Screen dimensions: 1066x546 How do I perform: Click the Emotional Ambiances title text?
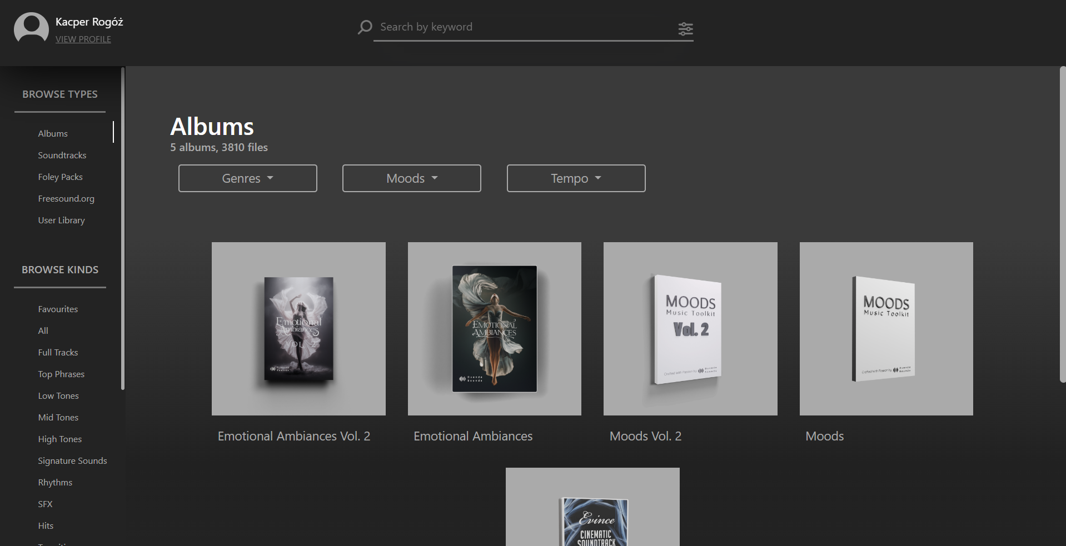[x=473, y=437]
